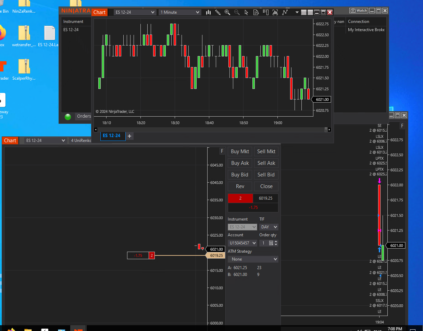
Task: Click 6021.00 price marker in right-side chart
Action: [x=396, y=246]
